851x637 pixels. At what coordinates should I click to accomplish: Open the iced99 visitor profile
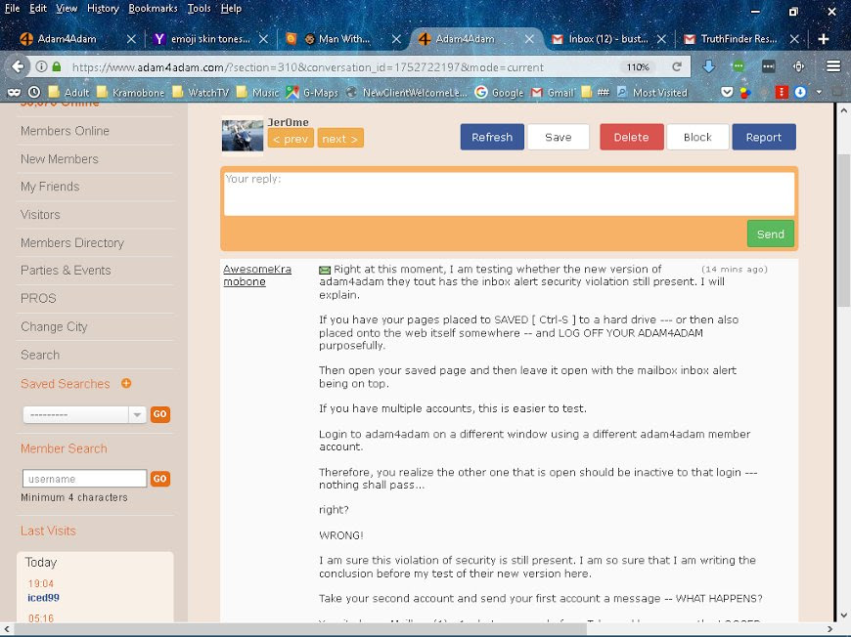[x=43, y=598]
